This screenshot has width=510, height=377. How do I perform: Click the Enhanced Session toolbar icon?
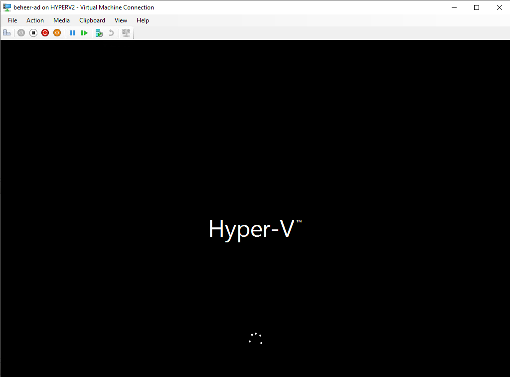pos(126,33)
